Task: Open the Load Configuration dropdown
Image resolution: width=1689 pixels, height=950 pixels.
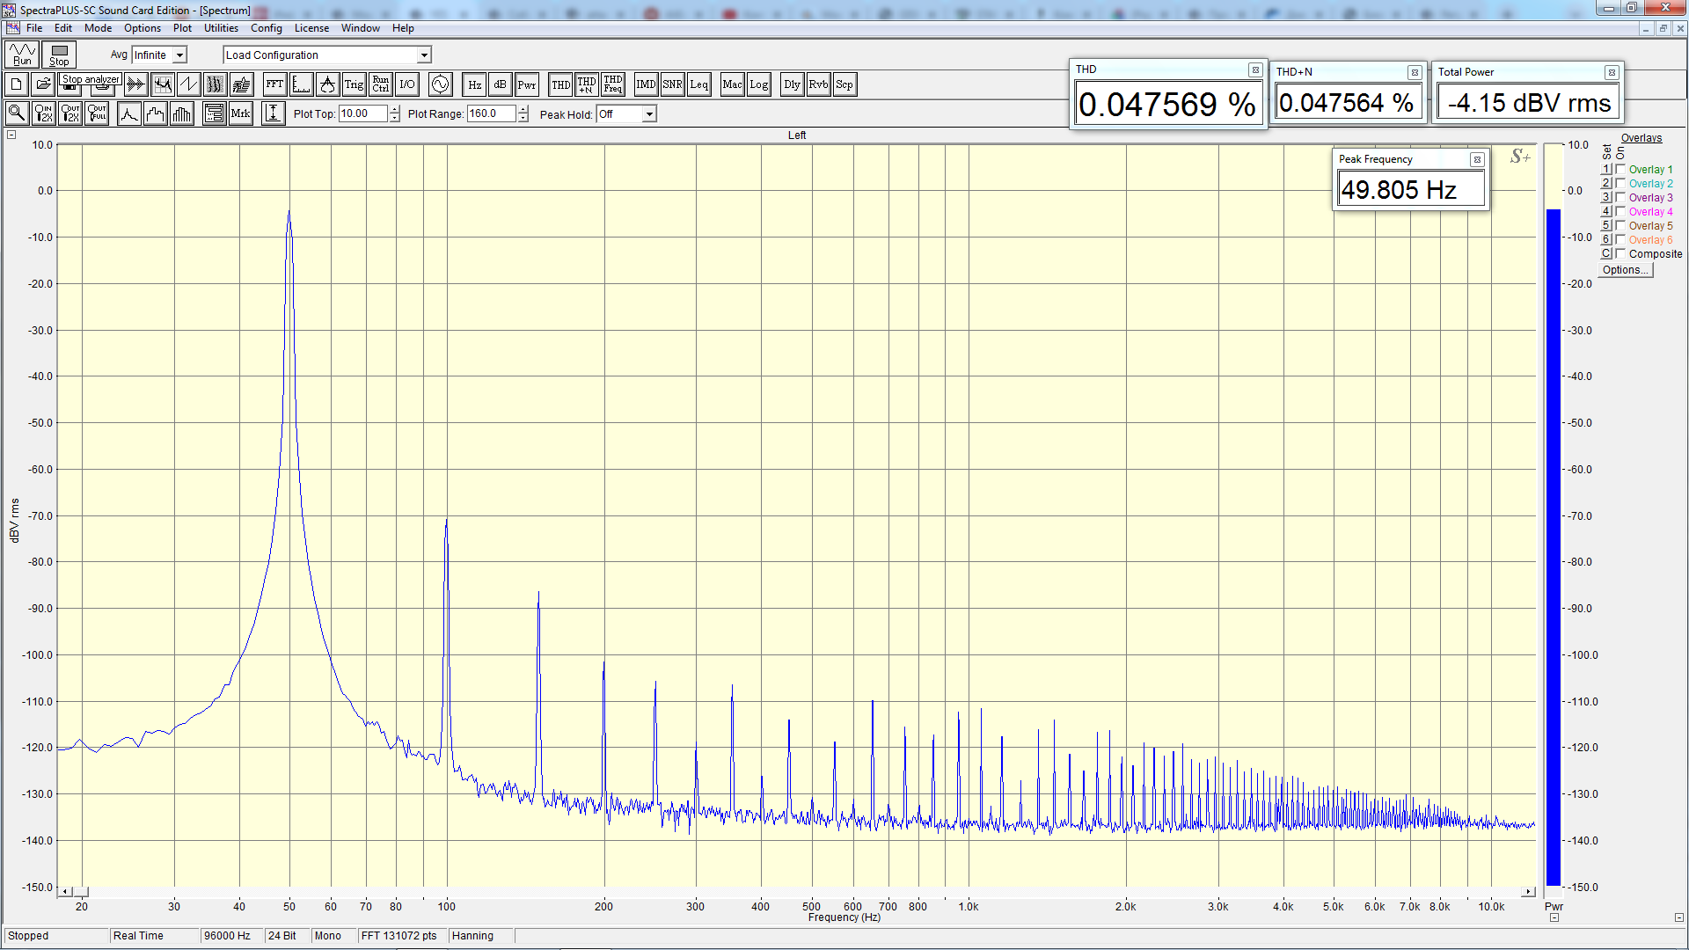Action: click(424, 55)
